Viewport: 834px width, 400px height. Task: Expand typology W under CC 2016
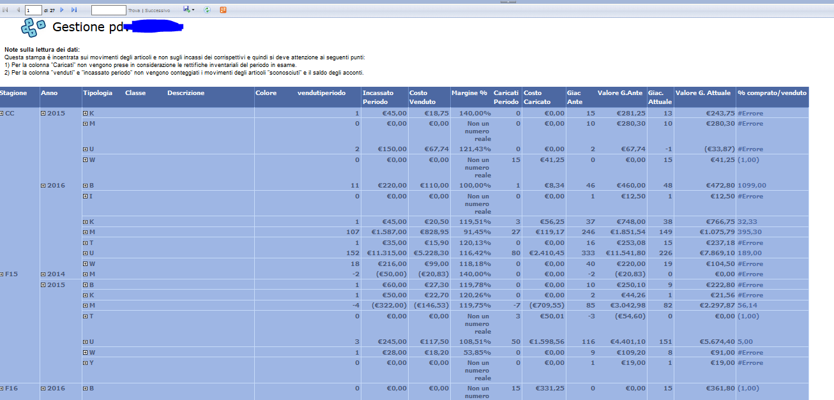click(x=85, y=263)
